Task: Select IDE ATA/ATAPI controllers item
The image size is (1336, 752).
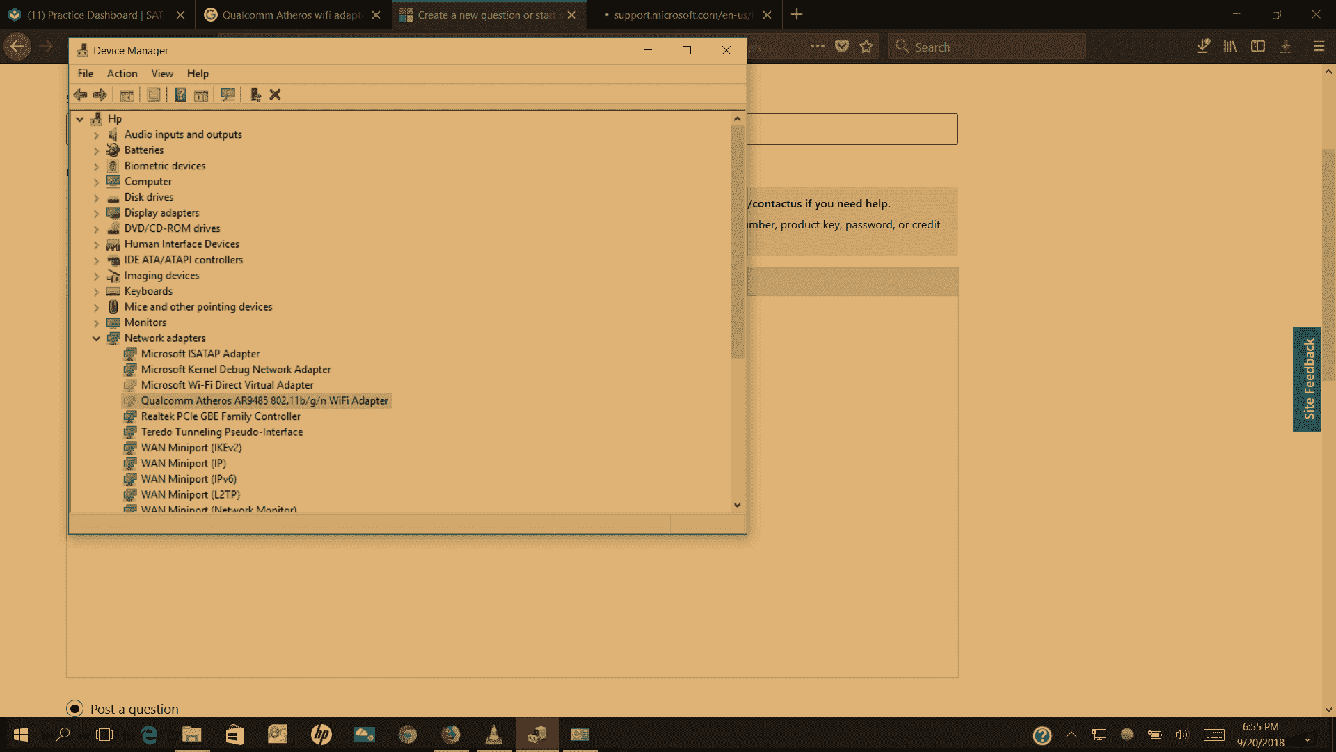Action: click(184, 260)
